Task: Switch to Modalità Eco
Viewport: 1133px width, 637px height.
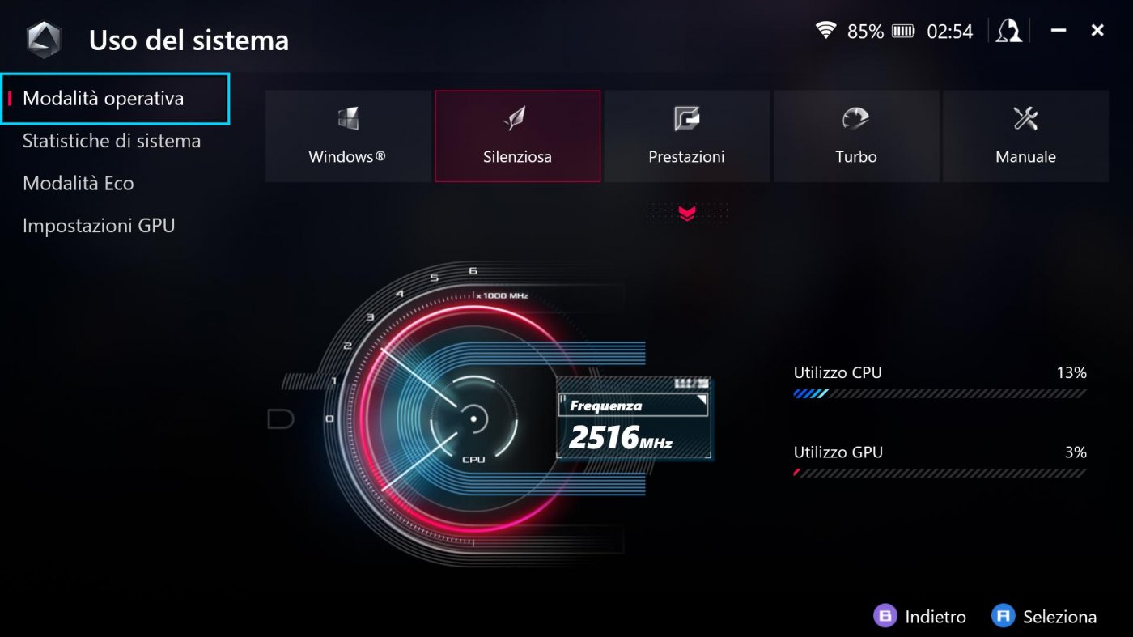Action: (79, 183)
